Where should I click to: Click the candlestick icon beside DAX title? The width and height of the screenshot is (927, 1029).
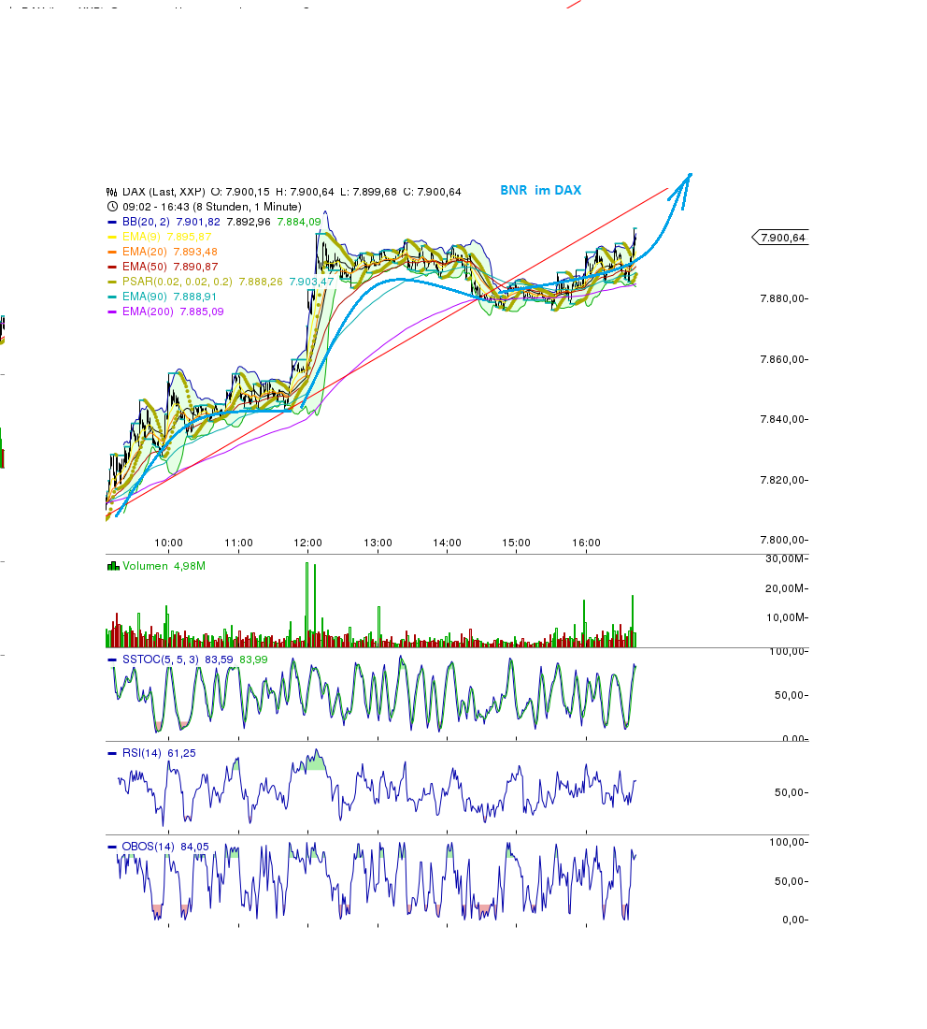coord(111,192)
